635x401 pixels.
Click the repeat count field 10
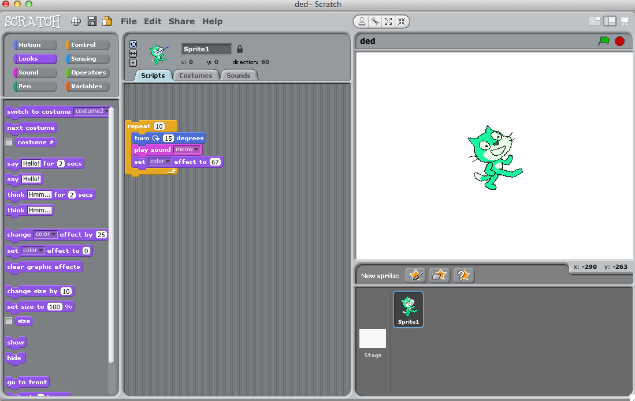[159, 126]
